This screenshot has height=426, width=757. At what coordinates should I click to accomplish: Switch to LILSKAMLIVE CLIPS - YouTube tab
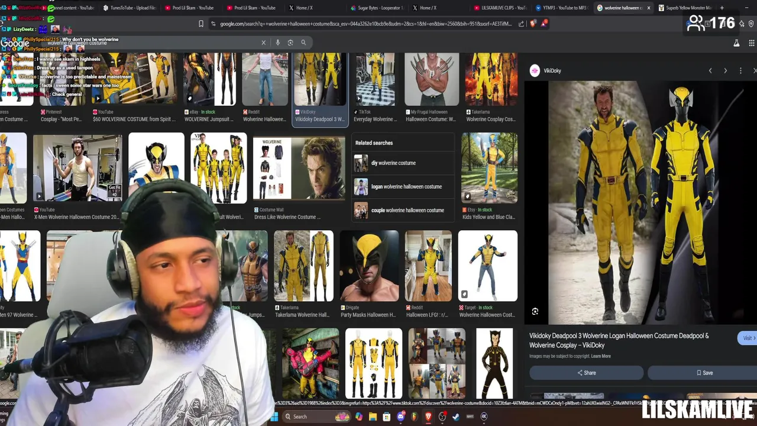pos(500,8)
